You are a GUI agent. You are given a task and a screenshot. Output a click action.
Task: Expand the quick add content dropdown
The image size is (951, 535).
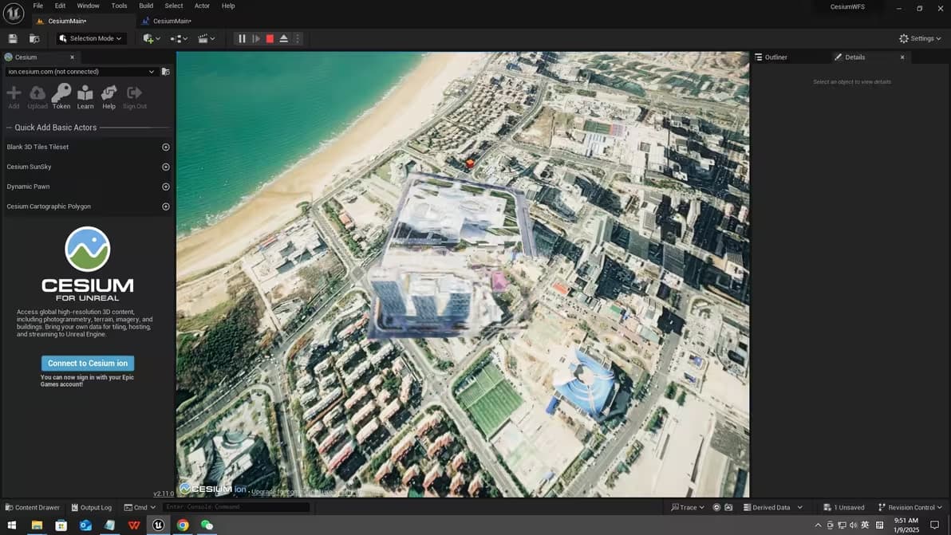coord(152,38)
